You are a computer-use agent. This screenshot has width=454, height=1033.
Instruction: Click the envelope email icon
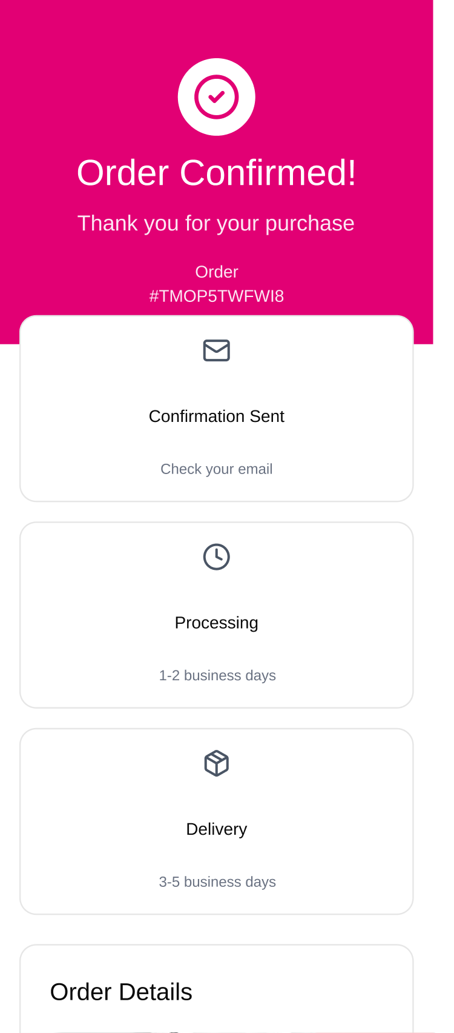216,350
